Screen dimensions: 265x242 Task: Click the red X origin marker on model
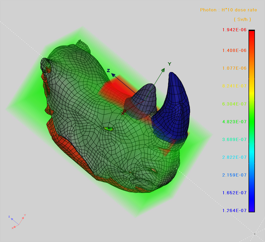point(123,113)
